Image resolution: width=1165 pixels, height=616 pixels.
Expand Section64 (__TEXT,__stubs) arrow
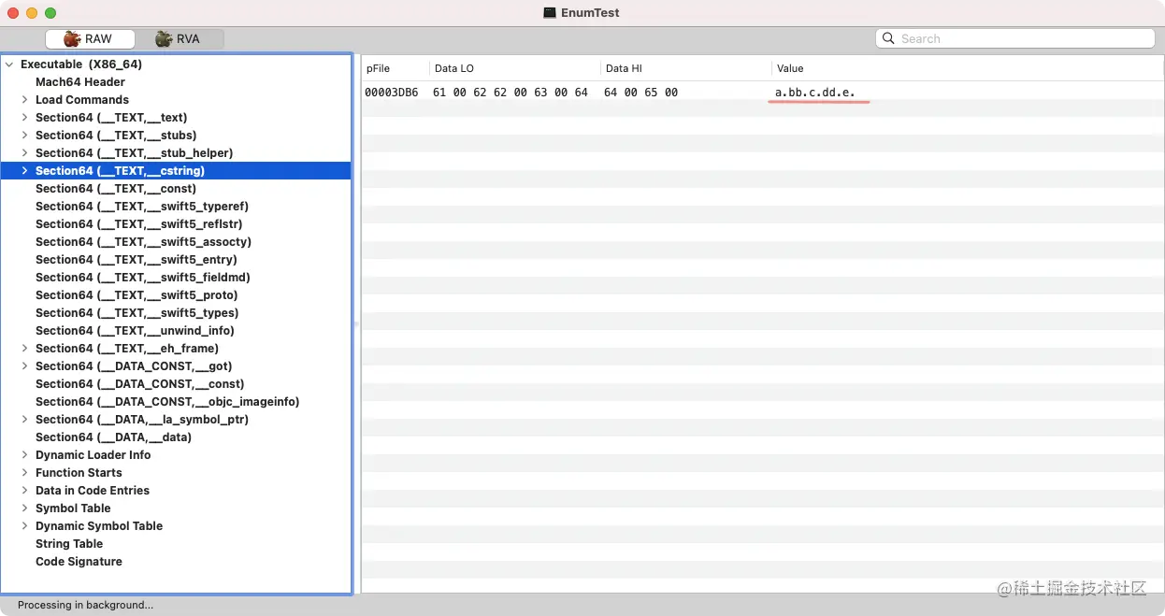coord(25,136)
